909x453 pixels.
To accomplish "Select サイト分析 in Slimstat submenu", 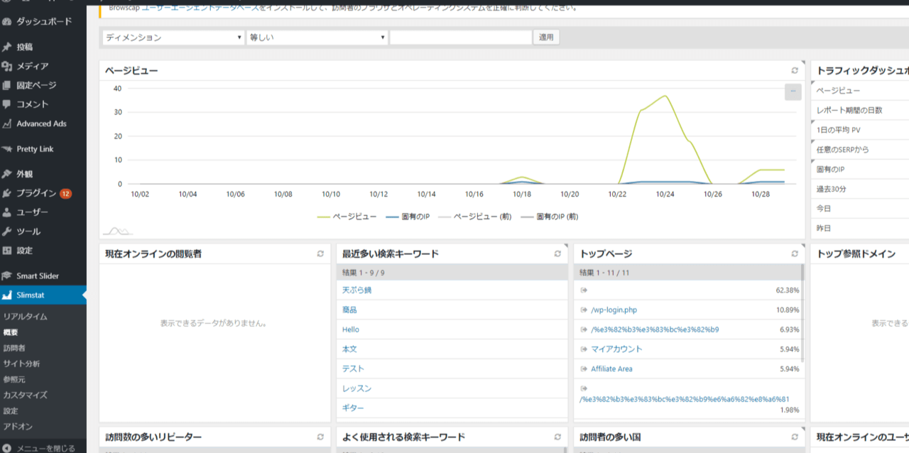I will (x=21, y=364).
